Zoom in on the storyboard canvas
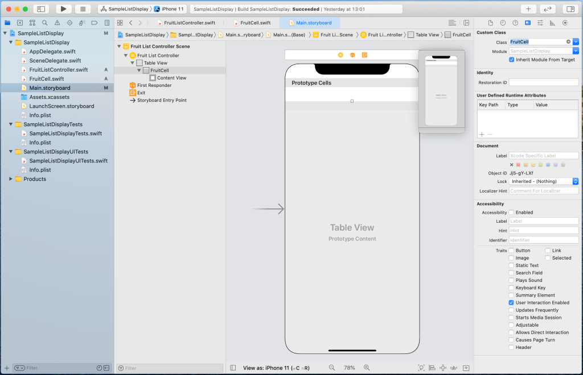Screen dimensions: 583x375 (367, 368)
